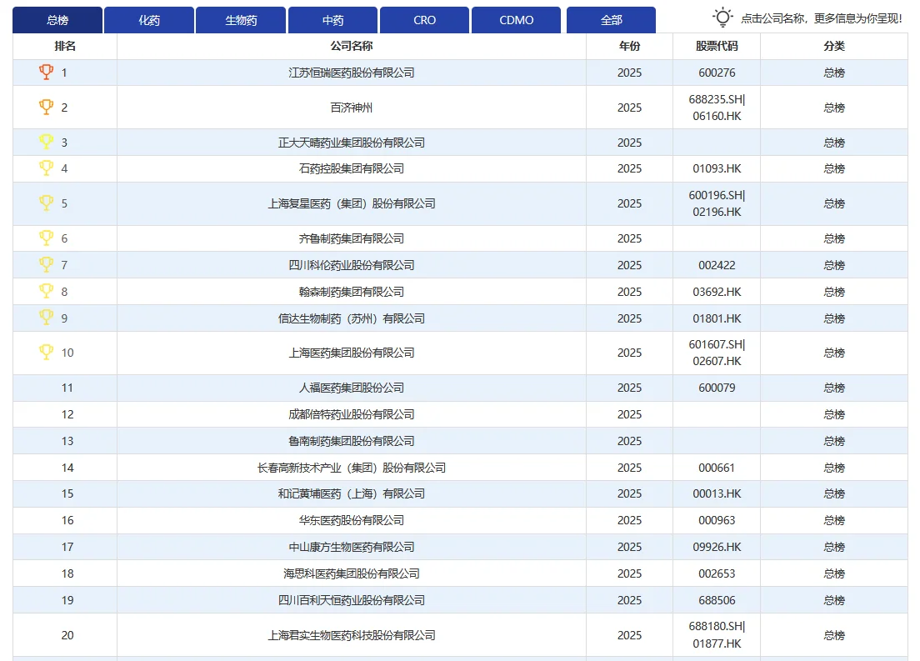Click the trophy icon beside rank 8
Screen dimensions: 920x661
[x=46, y=291]
